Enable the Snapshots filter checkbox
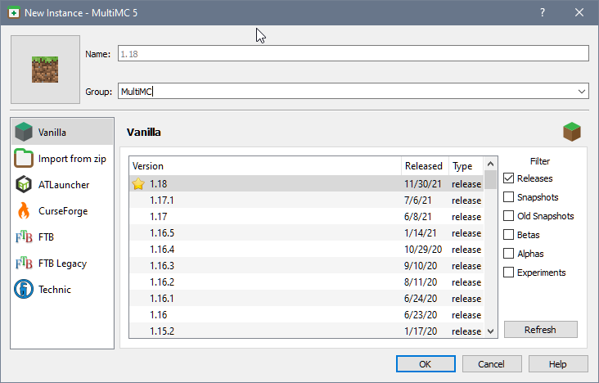The image size is (599, 383). pyautogui.click(x=508, y=197)
